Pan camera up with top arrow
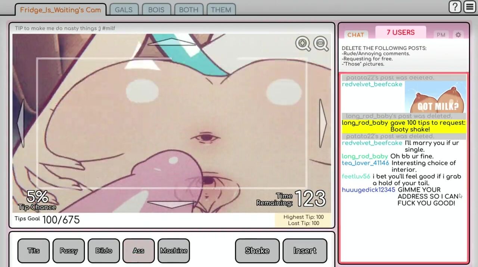 coord(171,41)
